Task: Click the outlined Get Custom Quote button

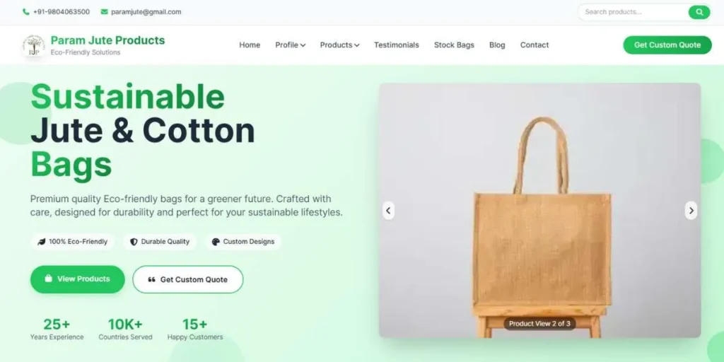Action: (x=188, y=279)
